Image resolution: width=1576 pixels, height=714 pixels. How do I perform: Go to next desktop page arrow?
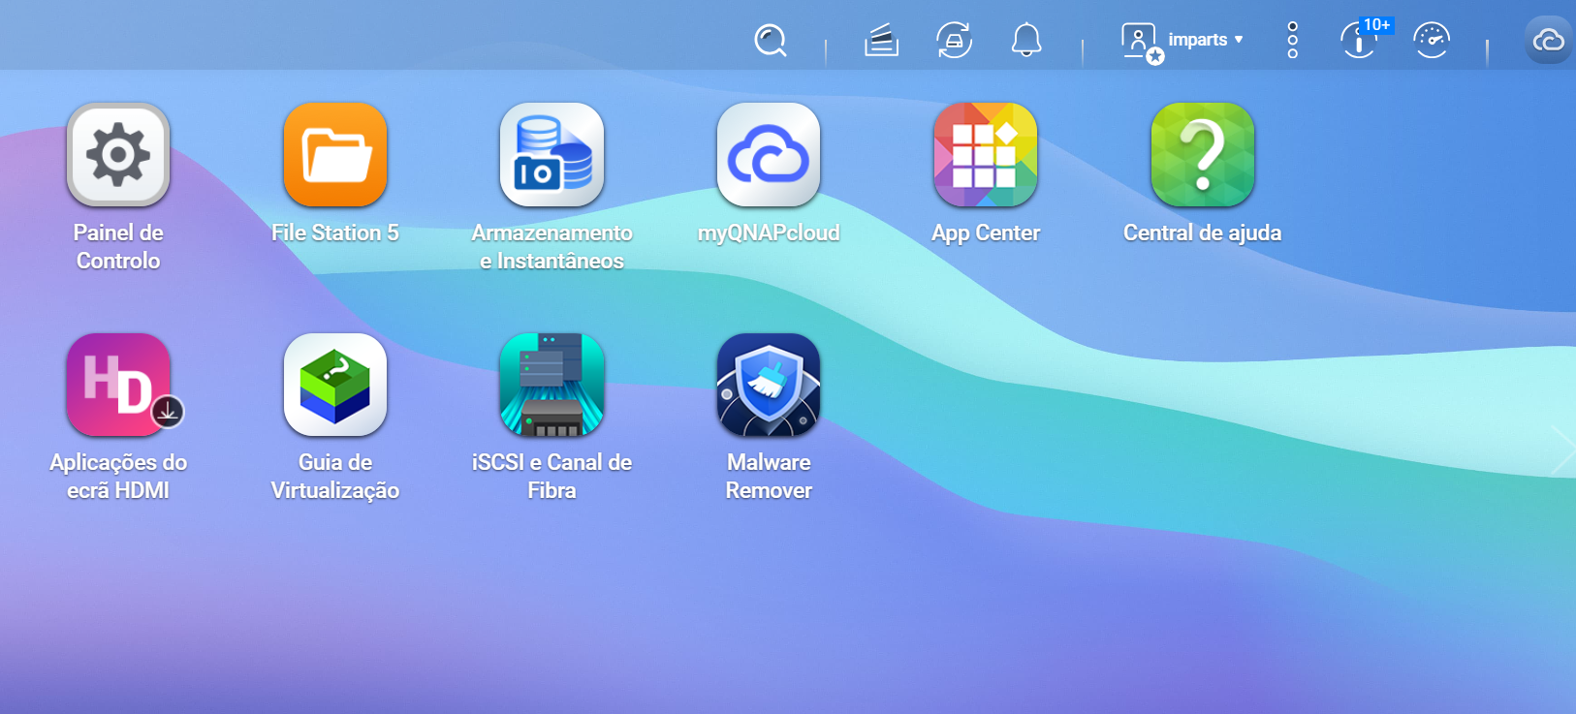(1562, 450)
